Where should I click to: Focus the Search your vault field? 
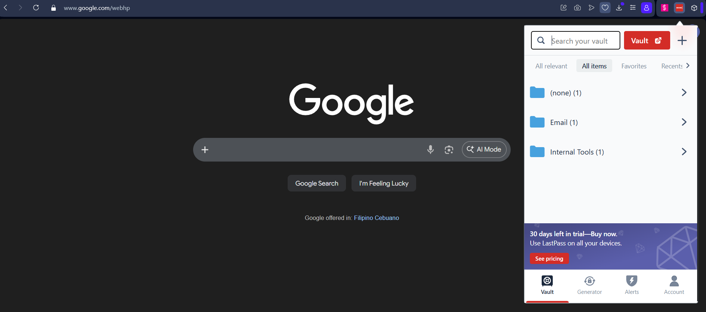pyautogui.click(x=576, y=41)
